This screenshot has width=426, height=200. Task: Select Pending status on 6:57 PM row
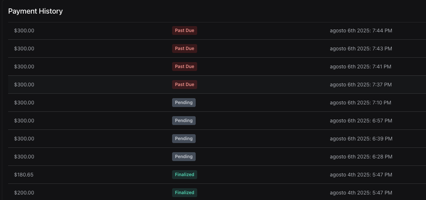coord(184,121)
